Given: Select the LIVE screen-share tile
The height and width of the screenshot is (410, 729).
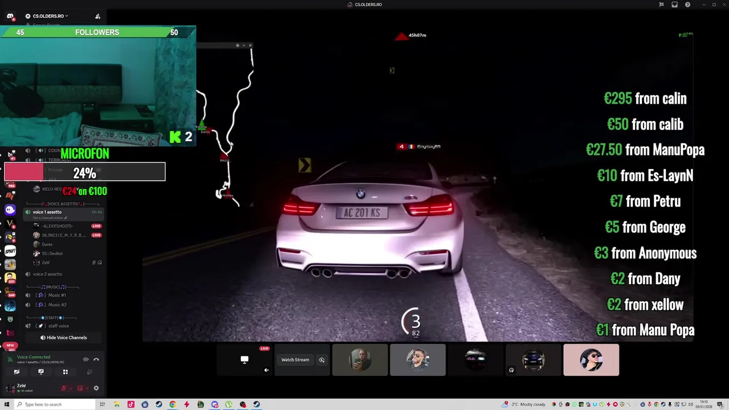Looking at the screenshot, I should [x=244, y=360].
